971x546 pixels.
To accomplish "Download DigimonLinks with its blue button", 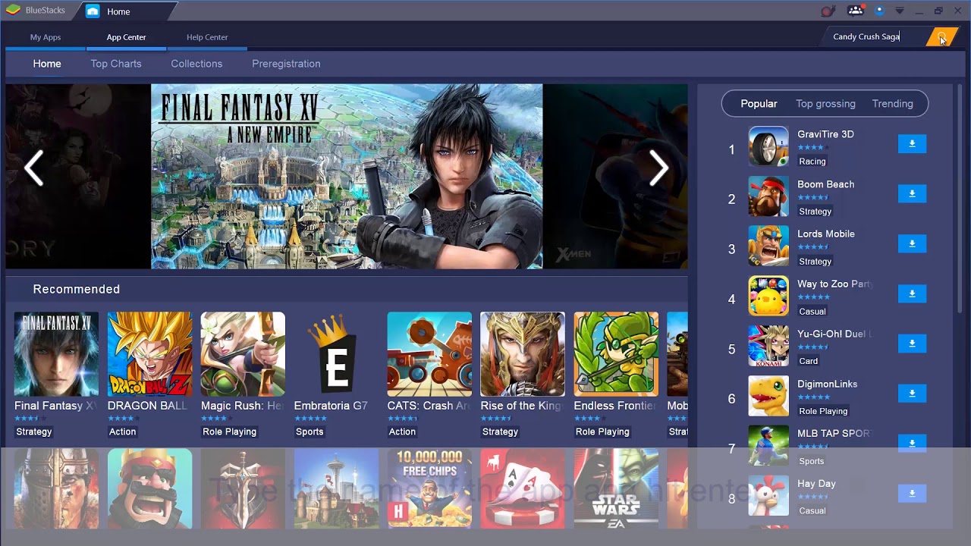I will 912,394.
